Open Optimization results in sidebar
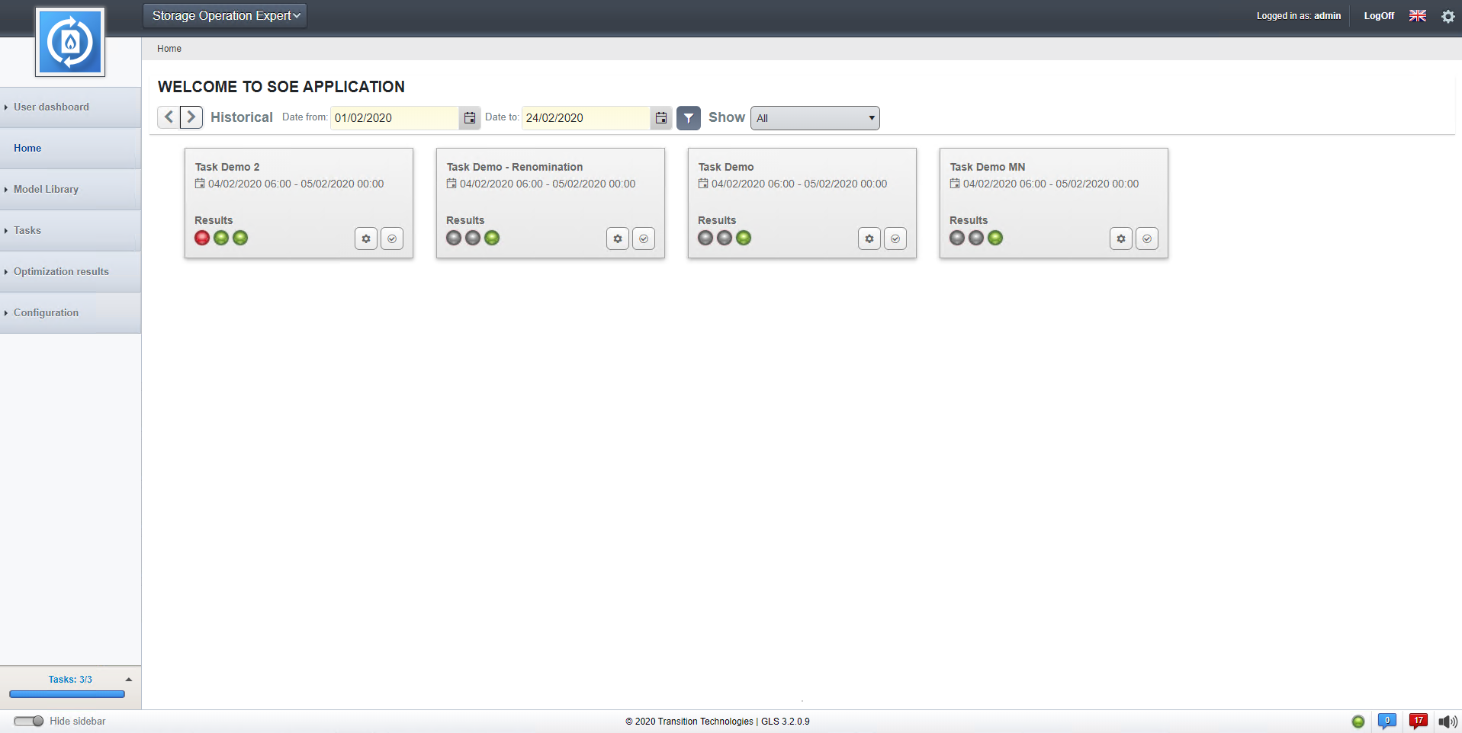This screenshot has width=1462, height=733. click(x=61, y=271)
